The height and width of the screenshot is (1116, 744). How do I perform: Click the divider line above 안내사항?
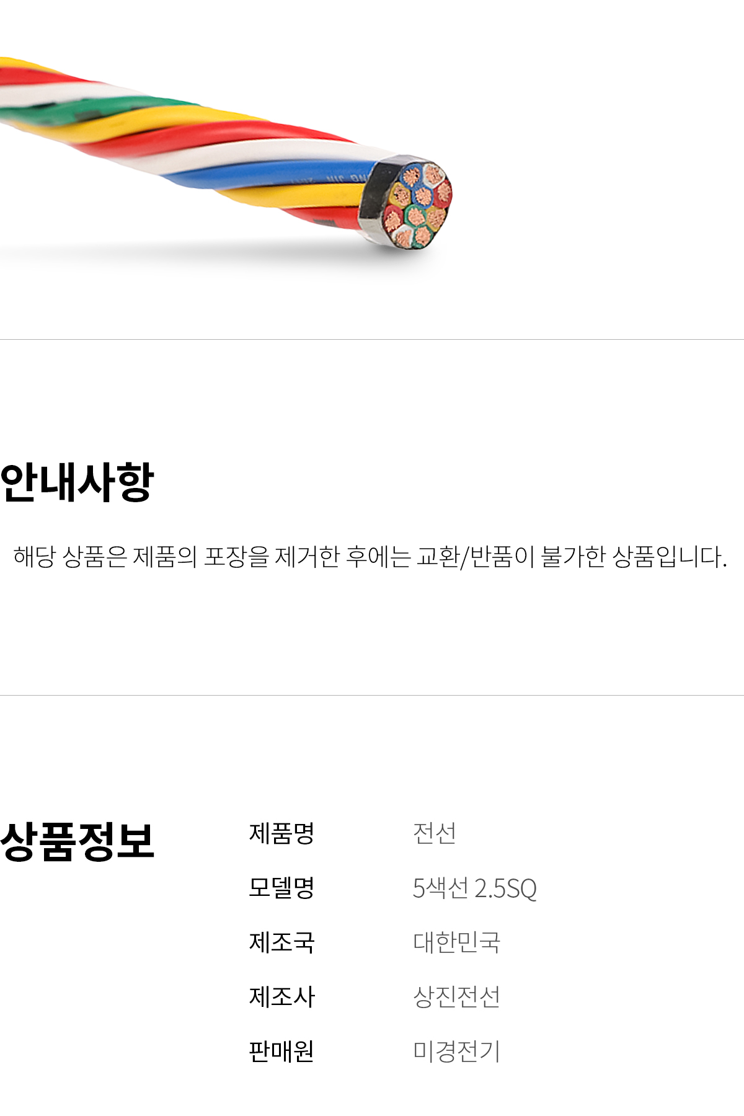click(372, 339)
